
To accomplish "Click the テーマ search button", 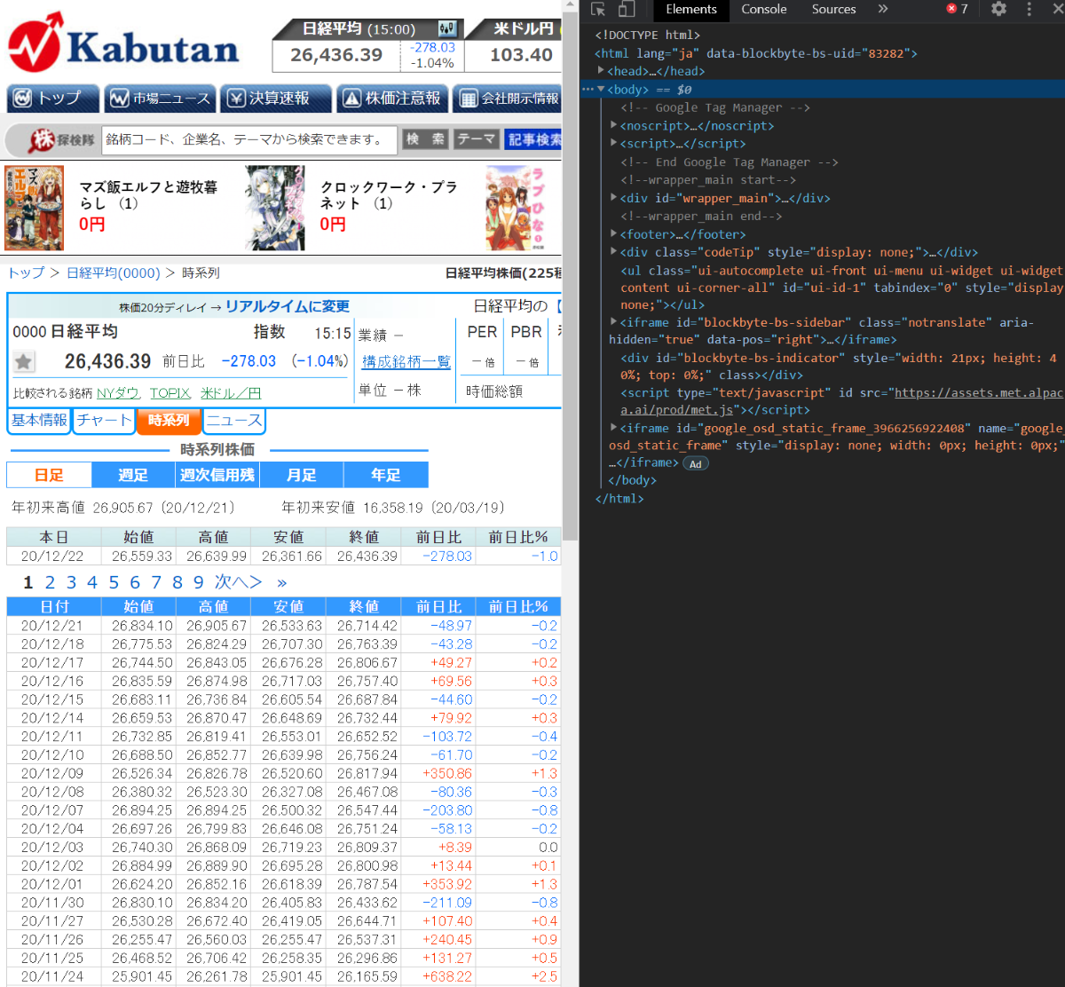I will (477, 139).
